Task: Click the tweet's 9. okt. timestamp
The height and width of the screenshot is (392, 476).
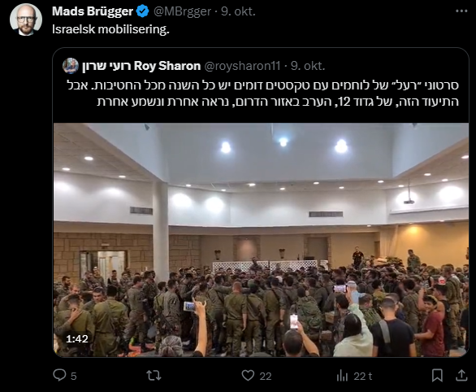Action: pos(238,11)
